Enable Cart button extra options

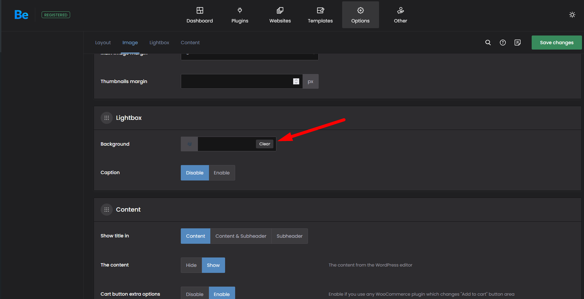point(222,293)
